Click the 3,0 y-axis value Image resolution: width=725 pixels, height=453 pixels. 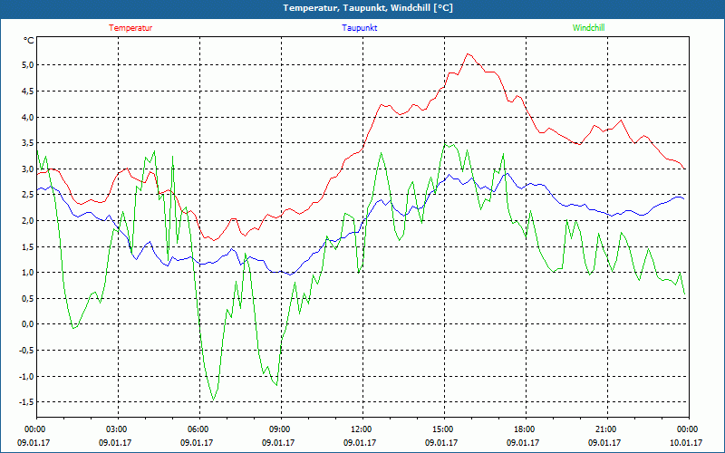(28, 169)
